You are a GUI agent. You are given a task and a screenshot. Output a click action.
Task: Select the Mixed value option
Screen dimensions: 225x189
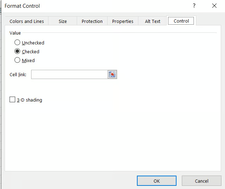pos(17,60)
